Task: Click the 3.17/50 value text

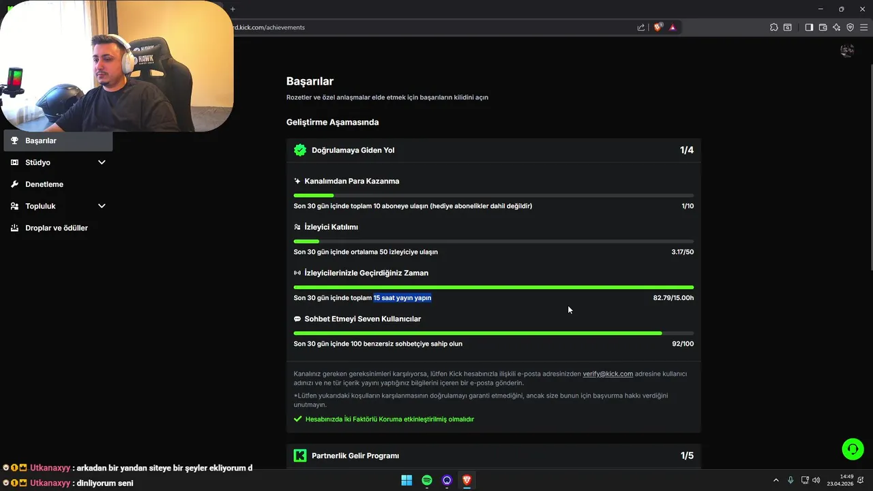Action: (683, 252)
